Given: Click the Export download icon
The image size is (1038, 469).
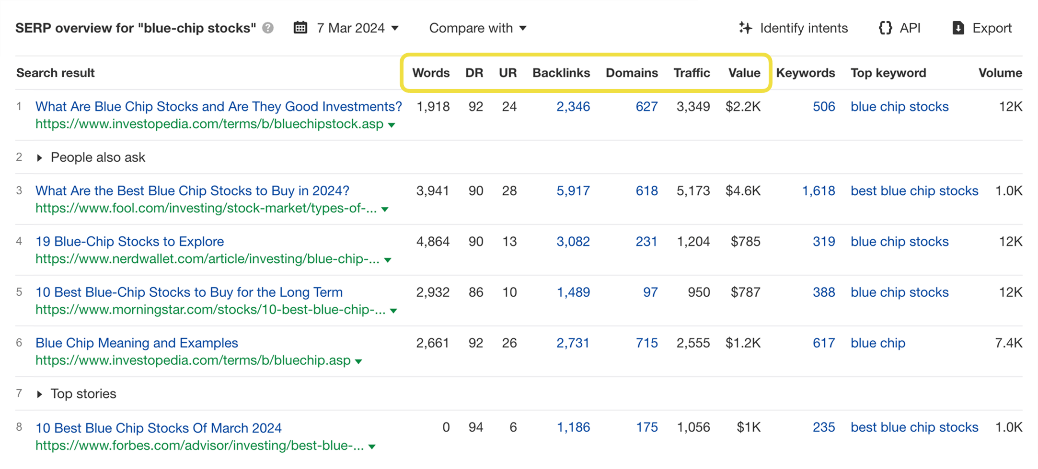Looking at the screenshot, I should 958,28.
